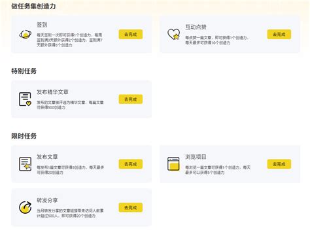Click the browser window icon for 浏览项目
The image size is (310, 236).
(173, 164)
